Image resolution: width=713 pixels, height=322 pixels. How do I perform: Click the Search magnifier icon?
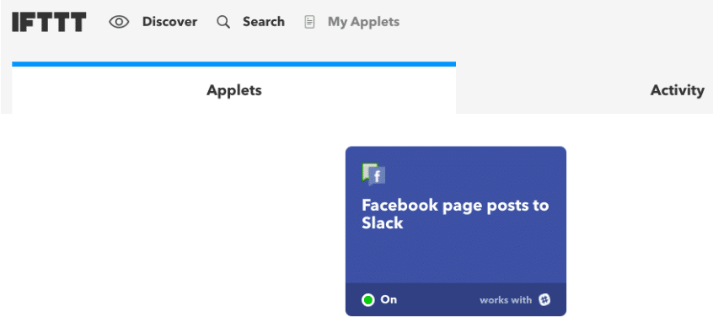tap(223, 22)
